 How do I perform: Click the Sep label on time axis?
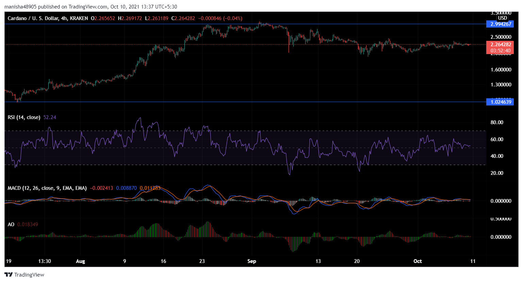coord(251,261)
